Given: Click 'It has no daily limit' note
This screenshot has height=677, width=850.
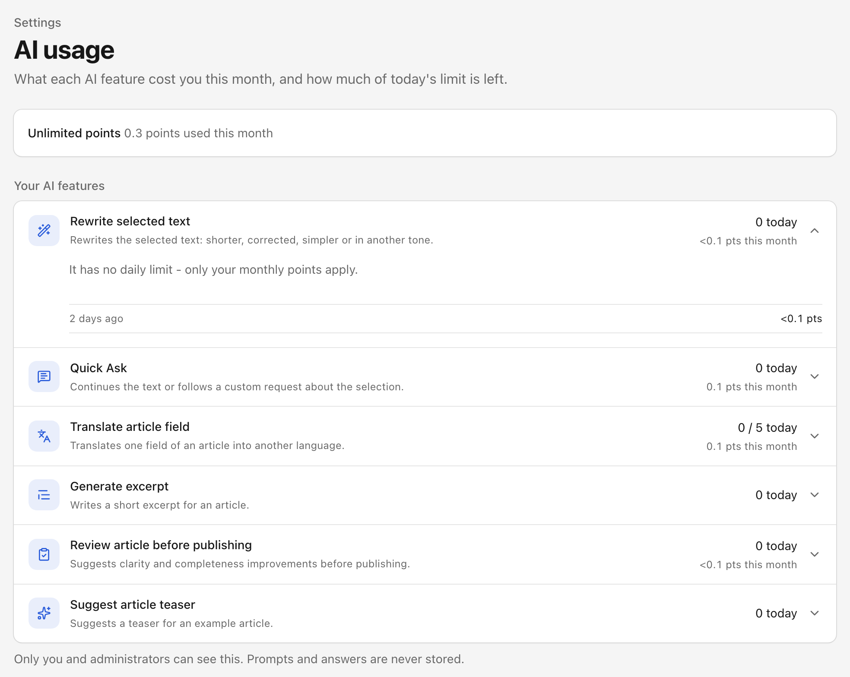Looking at the screenshot, I should pyautogui.click(x=214, y=269).
